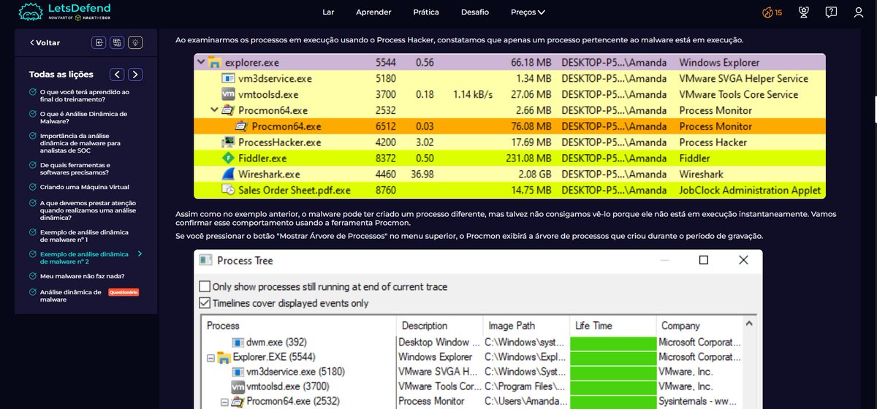Click the Wireshark.exe shark fin icon

(x=228, y=174)
